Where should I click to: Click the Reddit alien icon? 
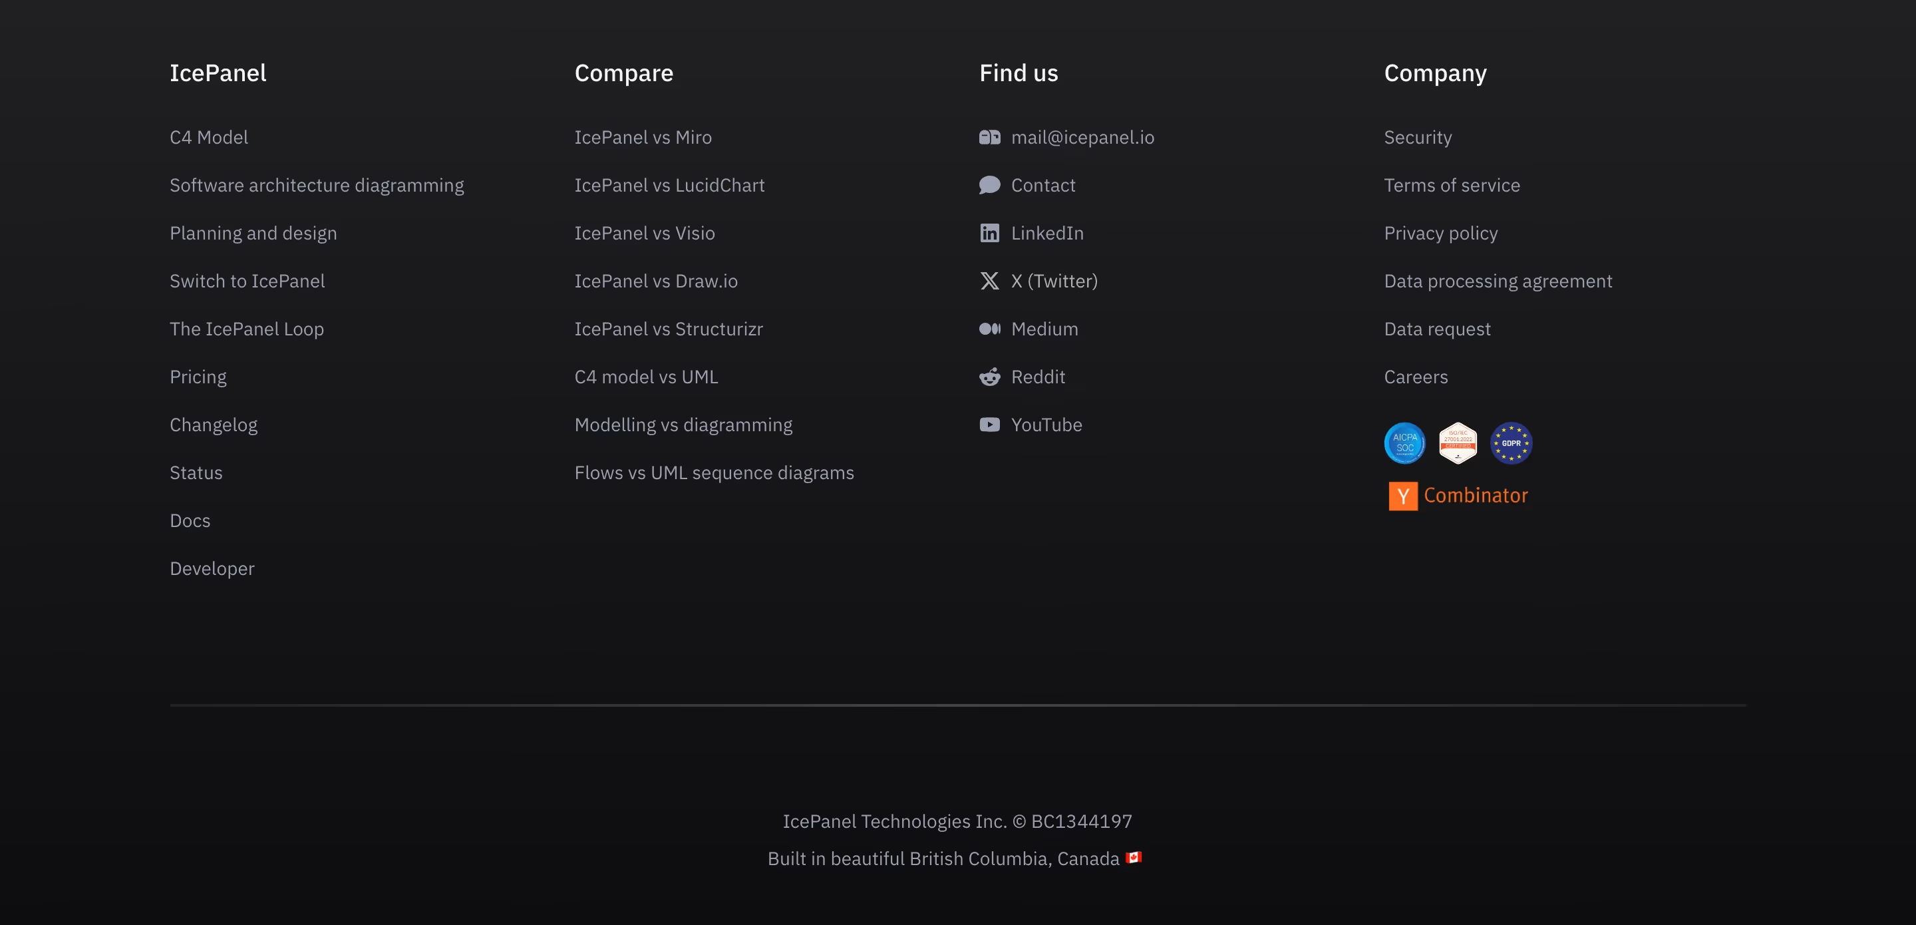coord(989,377)
